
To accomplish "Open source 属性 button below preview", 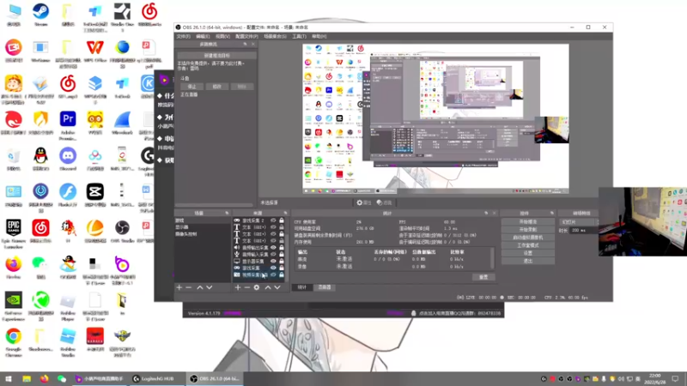I will coord(363,202).
